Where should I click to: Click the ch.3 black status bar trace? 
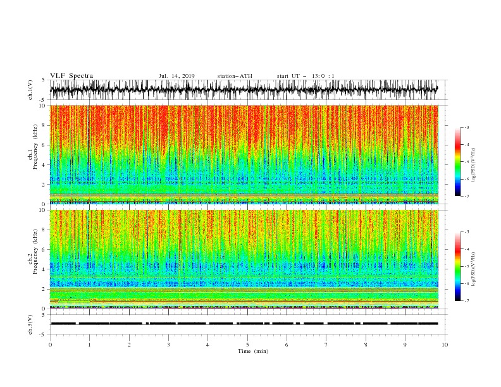coord(244,324)
